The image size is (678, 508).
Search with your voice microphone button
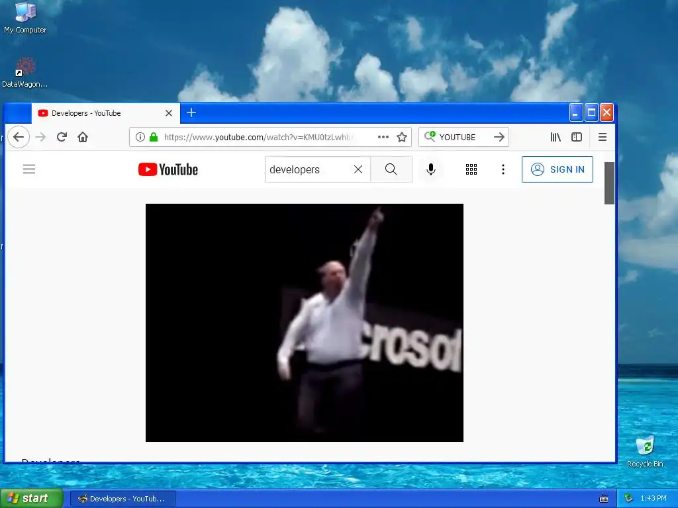point(430,169)
